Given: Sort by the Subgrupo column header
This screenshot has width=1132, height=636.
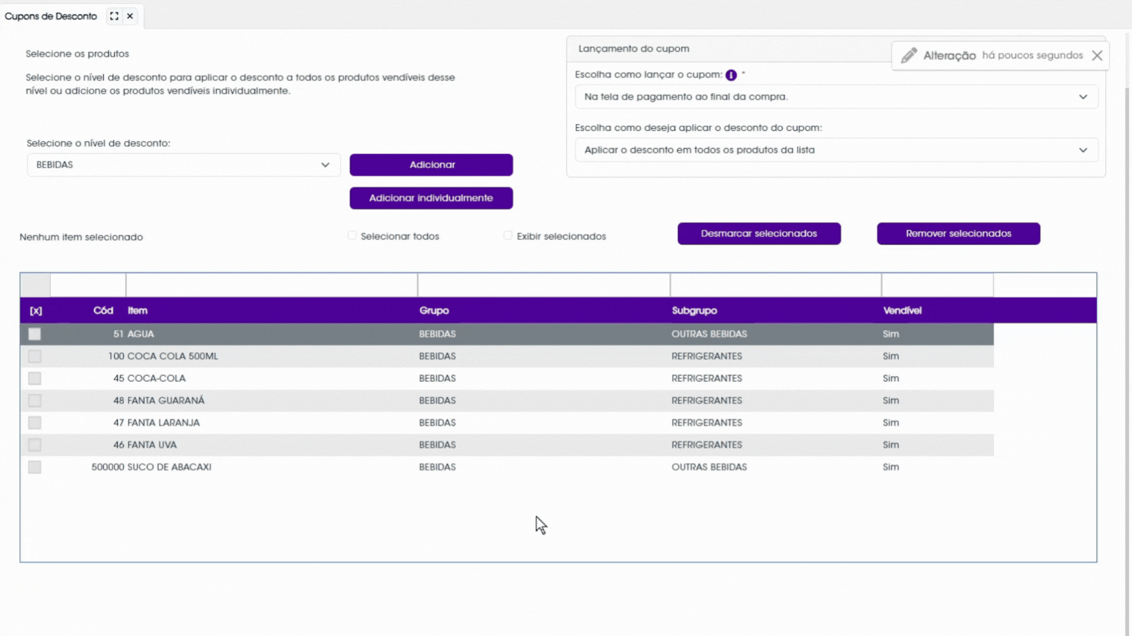Looking at the screenshot, I should coord(694,311).
